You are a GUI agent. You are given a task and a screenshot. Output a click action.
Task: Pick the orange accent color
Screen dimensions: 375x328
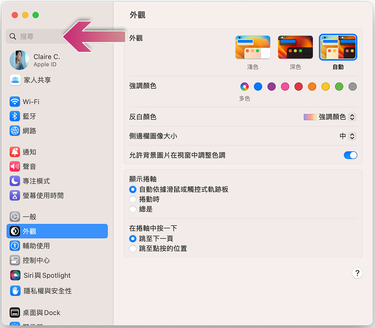pyautogui.click(x=312, y=86)
